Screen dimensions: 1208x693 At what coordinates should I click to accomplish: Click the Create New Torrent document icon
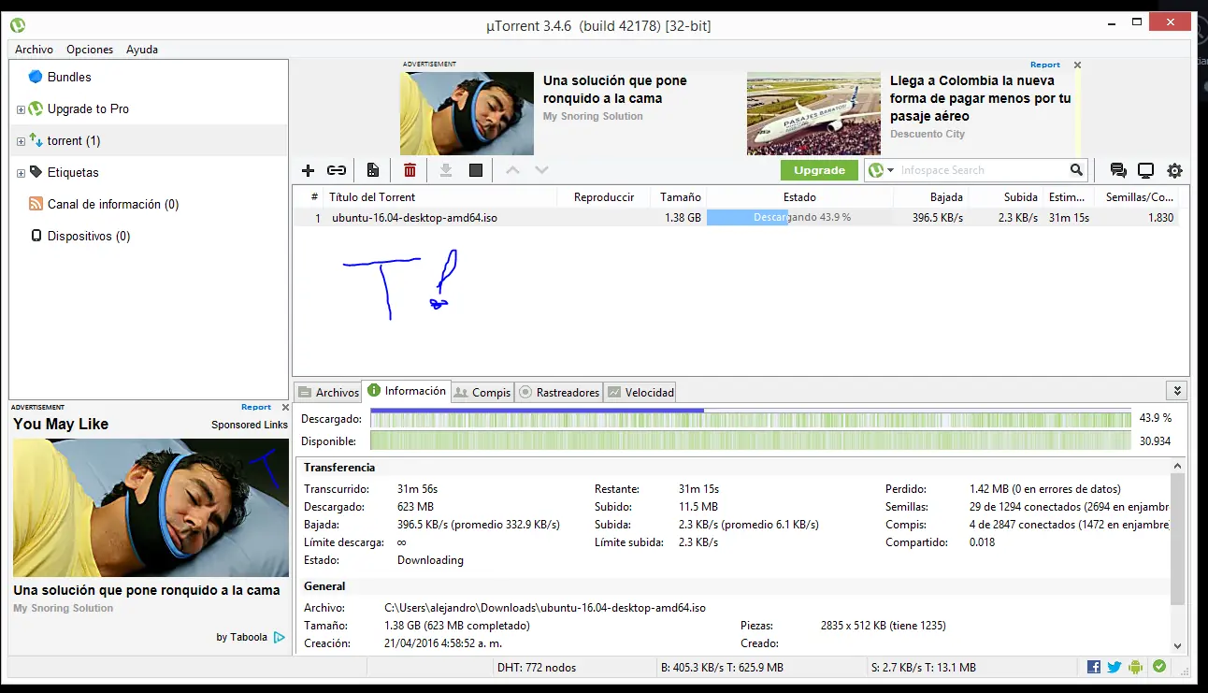tap(373, 170)
